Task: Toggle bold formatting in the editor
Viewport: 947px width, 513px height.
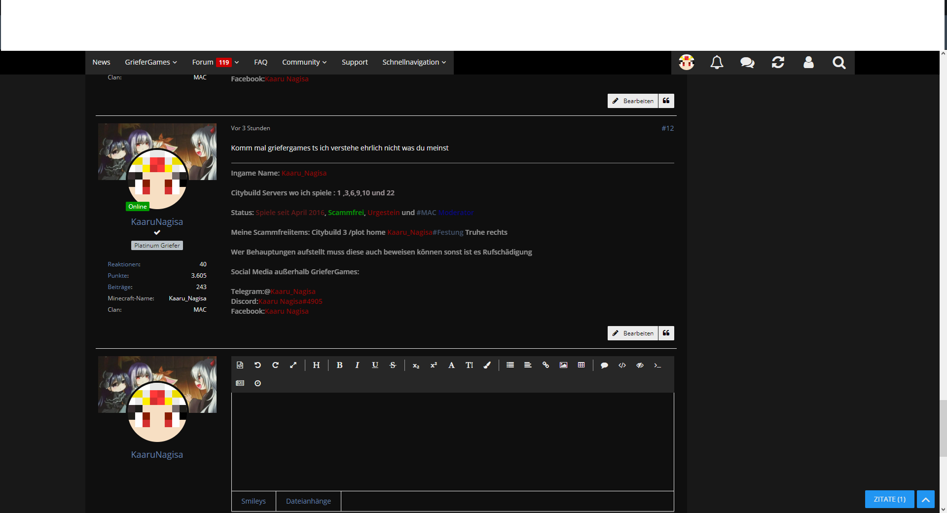Action: [339, 365]
